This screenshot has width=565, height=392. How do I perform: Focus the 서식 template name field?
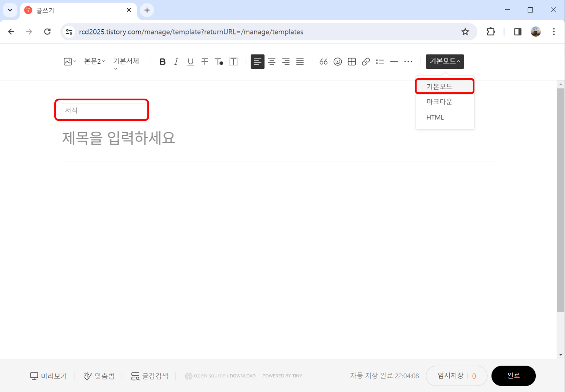click(x=104, y=110)
